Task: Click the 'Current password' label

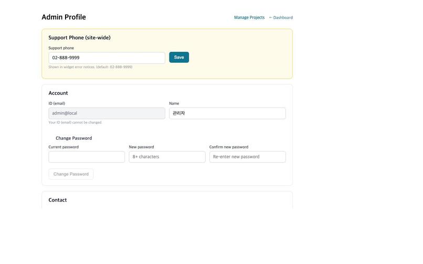Action: coord(64,147)
